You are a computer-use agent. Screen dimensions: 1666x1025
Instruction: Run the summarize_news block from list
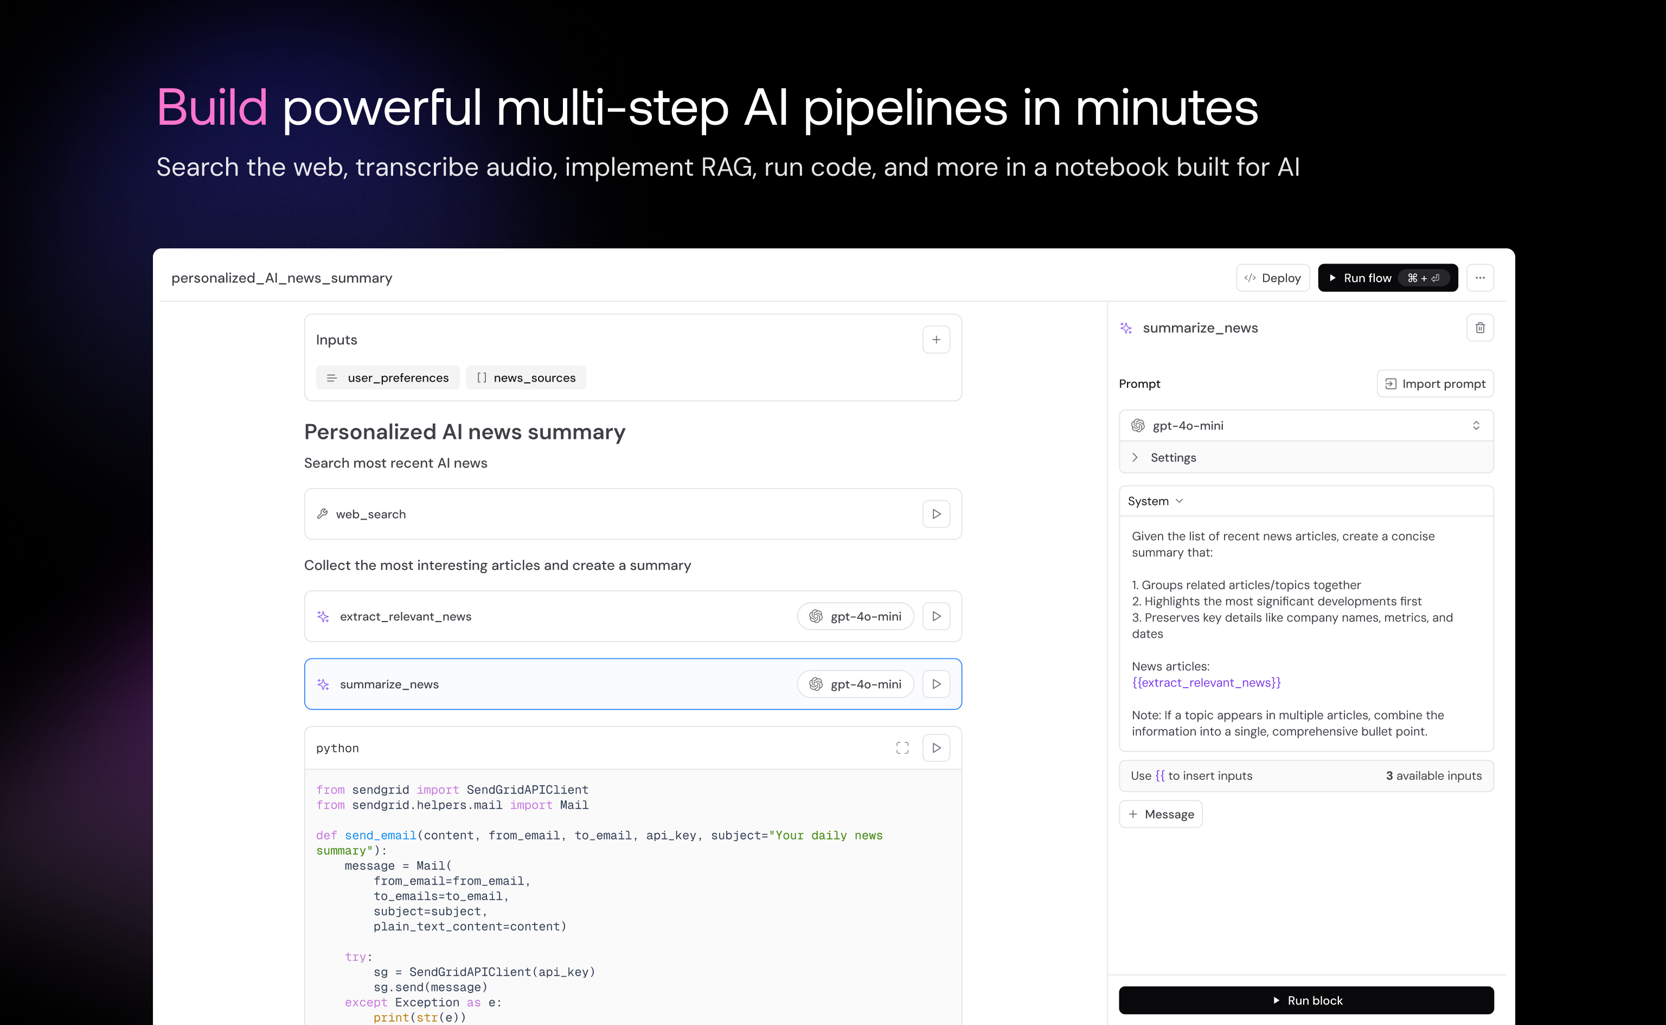pos(936,684)
